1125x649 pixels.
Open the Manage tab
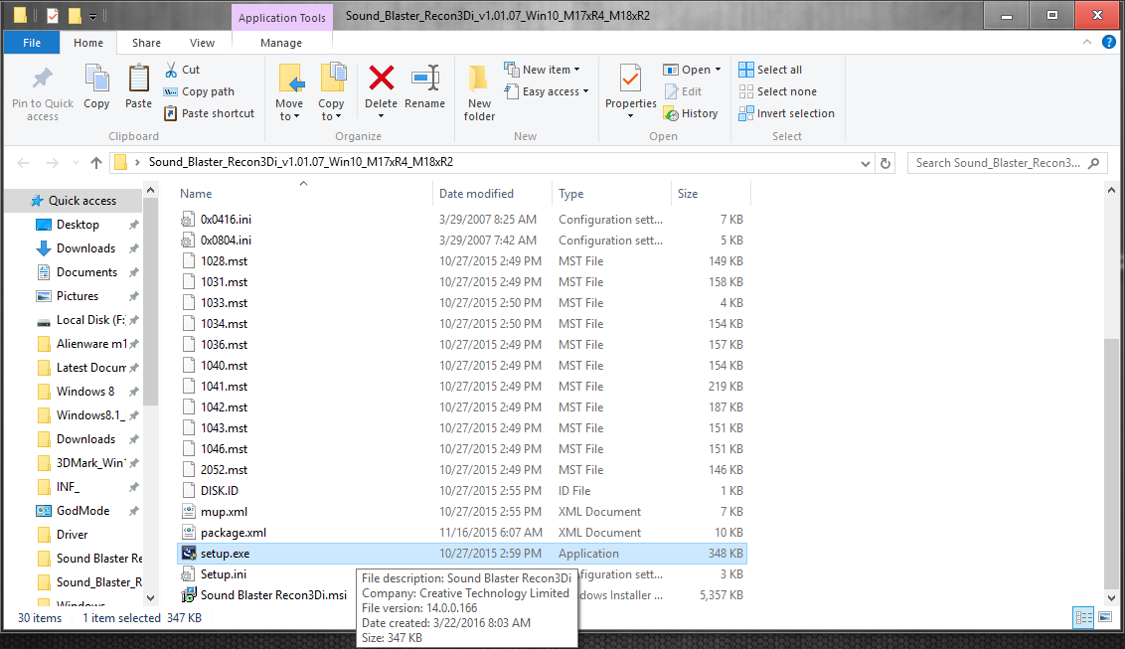[281, 43]
